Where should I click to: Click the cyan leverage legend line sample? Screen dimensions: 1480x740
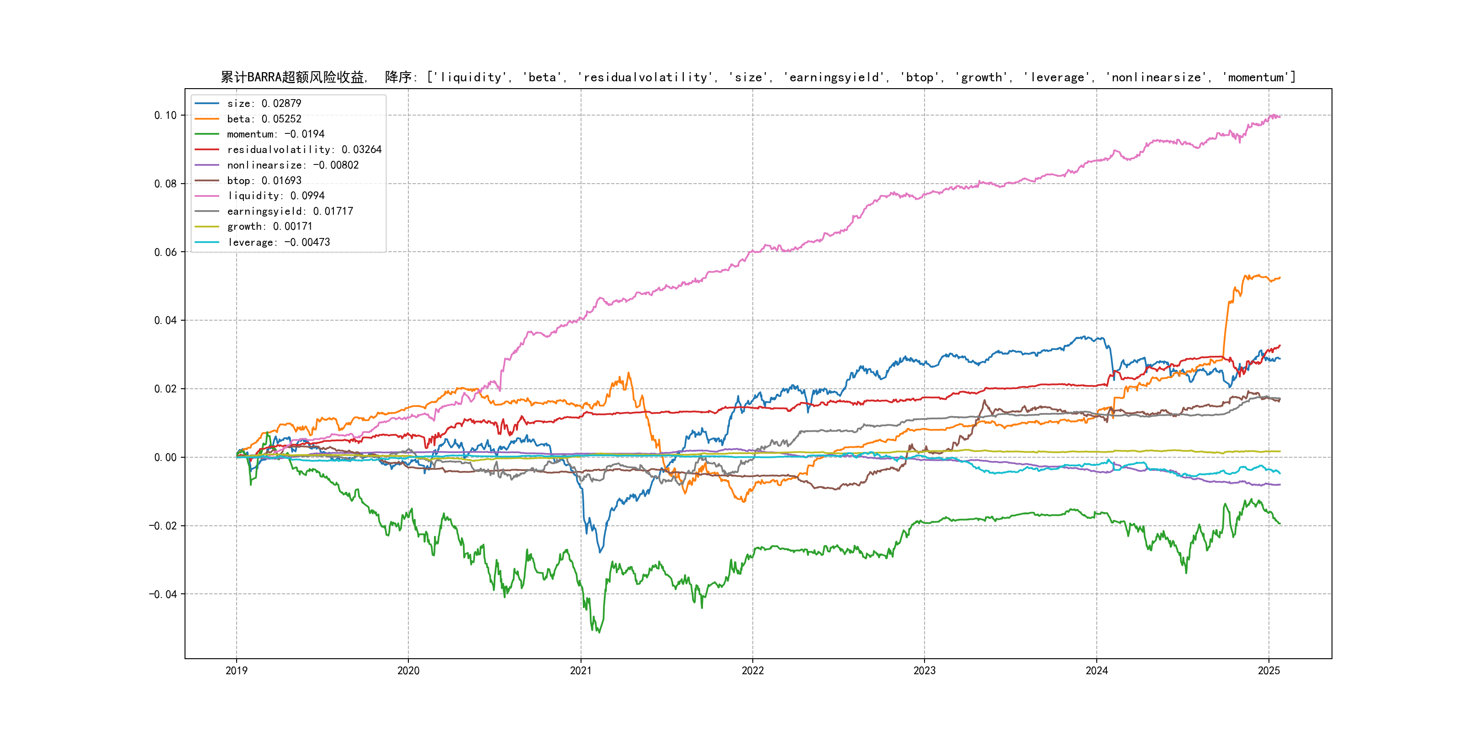coord(207,242)
